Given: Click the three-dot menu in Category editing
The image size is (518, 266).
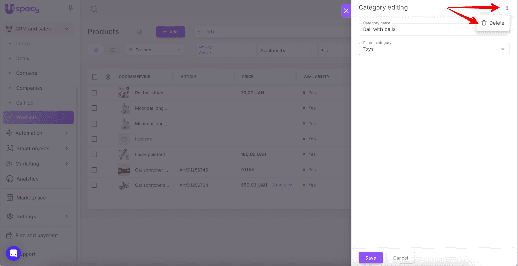Looking at the screenshot, I should pos(507,8).
